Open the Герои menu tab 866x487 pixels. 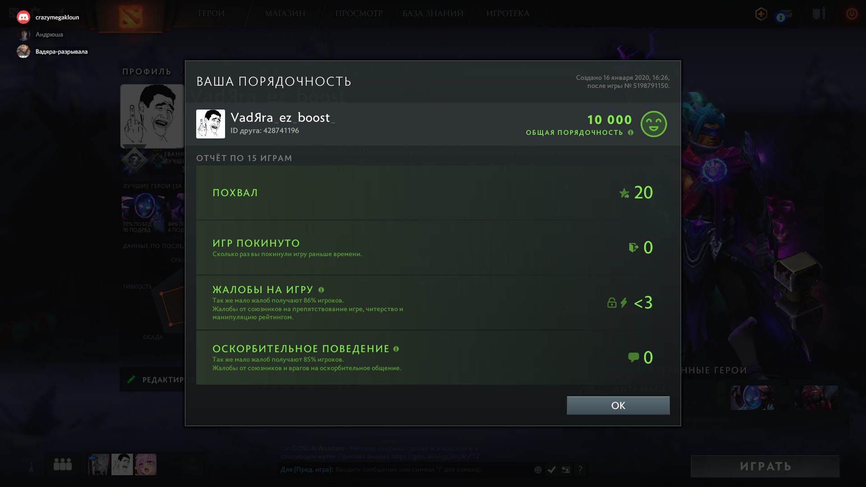[x=211, y=14]
